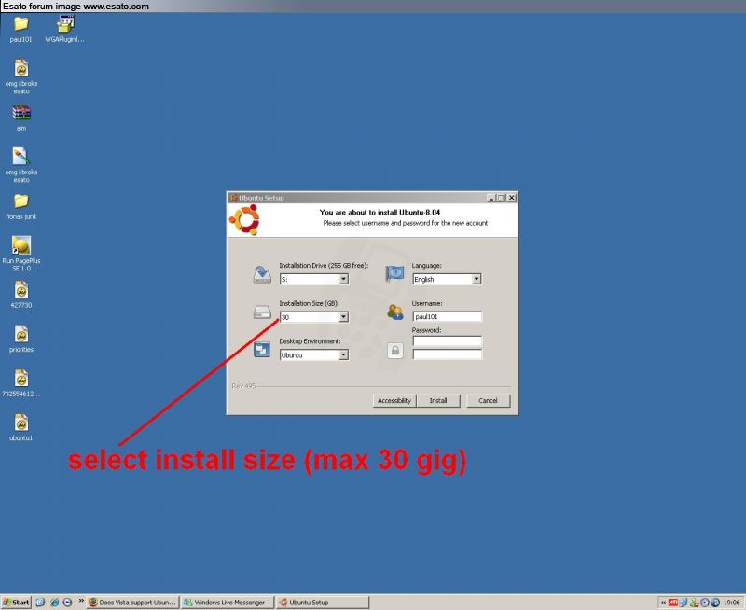
Task: Minimize the Ubuntu Setup window
Action: (491, 198)
